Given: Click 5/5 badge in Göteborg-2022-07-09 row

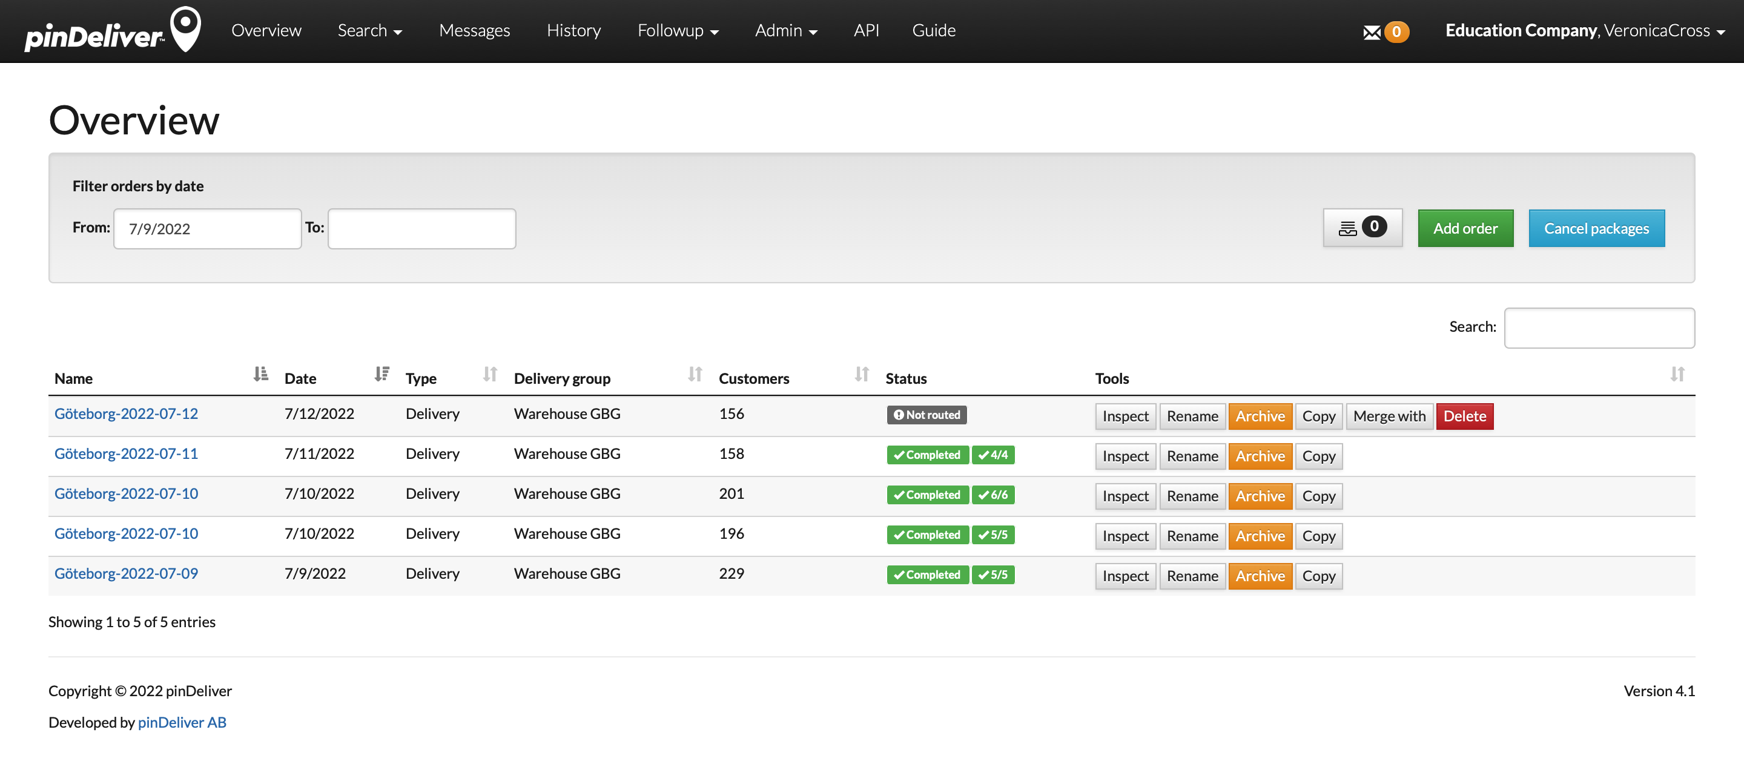Looking at the screenshot, I should click(993, 575).
